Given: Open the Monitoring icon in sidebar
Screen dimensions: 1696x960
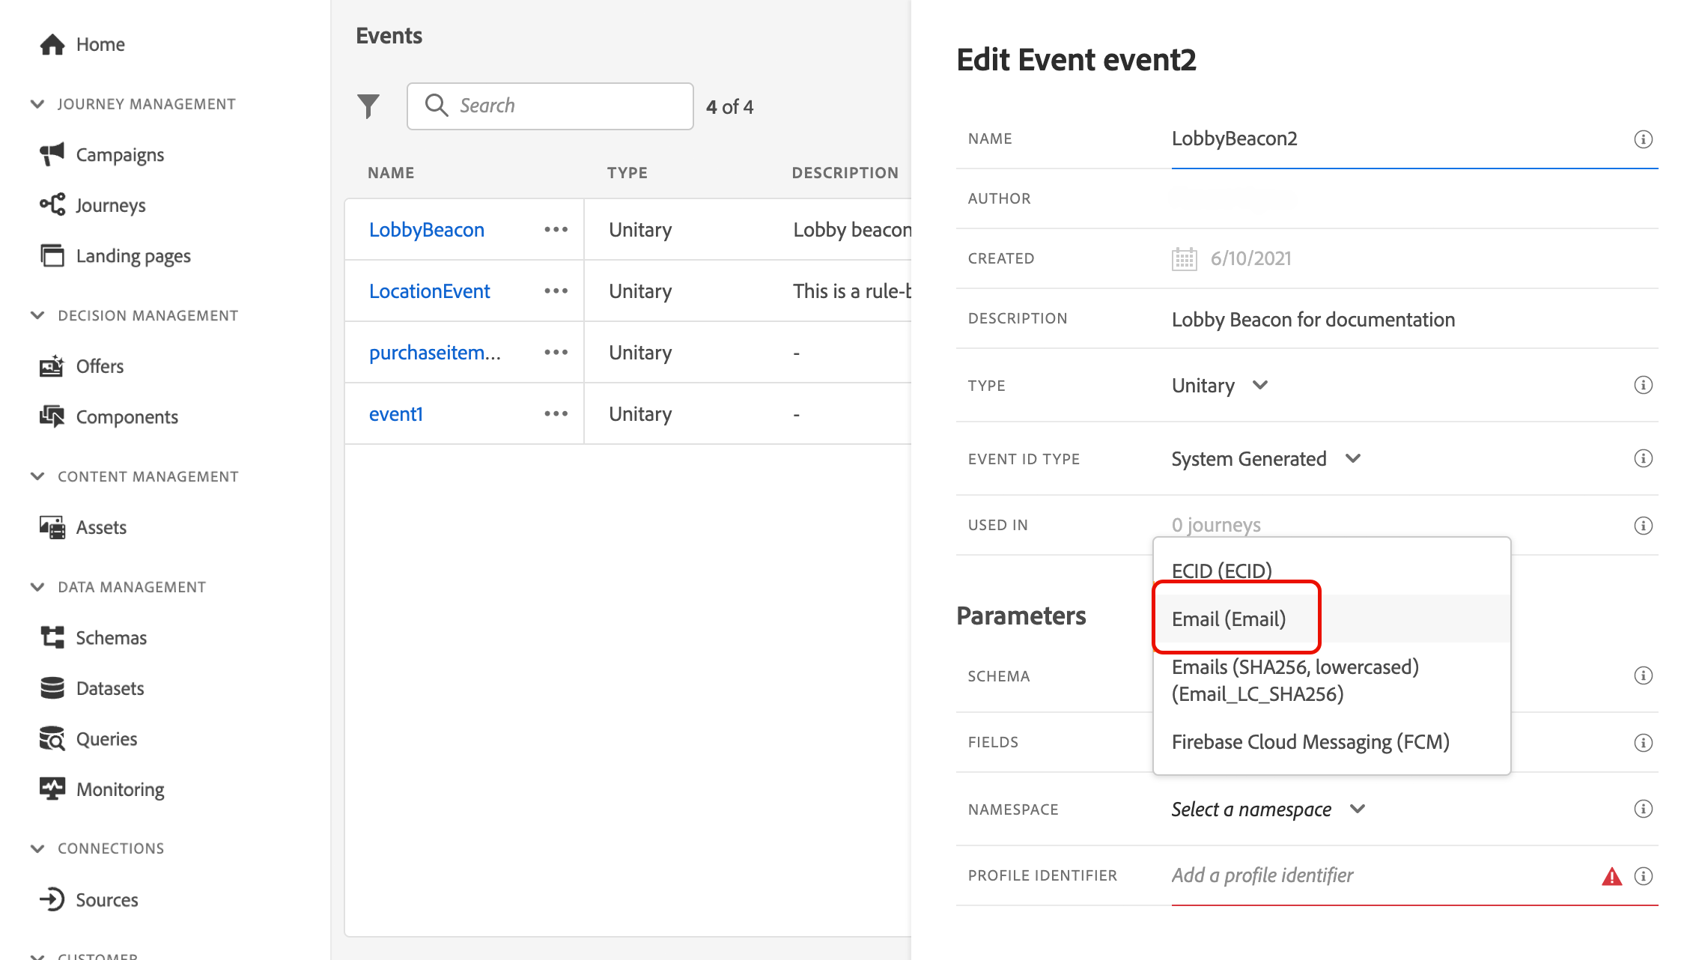Looking at the screenshot, I should [52, 789].
